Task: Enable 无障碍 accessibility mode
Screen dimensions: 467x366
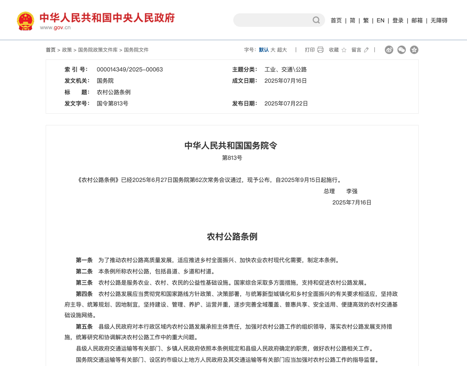Action: pos(439,21)
